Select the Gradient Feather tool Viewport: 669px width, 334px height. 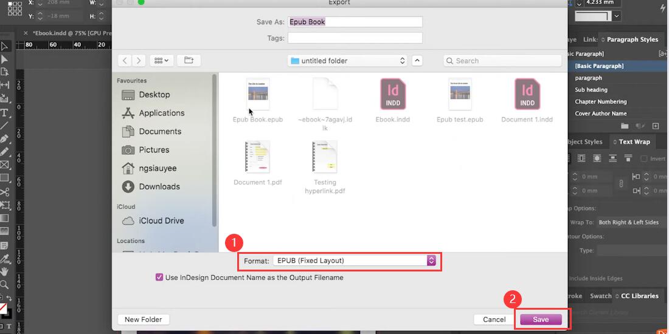click(4, 231)
